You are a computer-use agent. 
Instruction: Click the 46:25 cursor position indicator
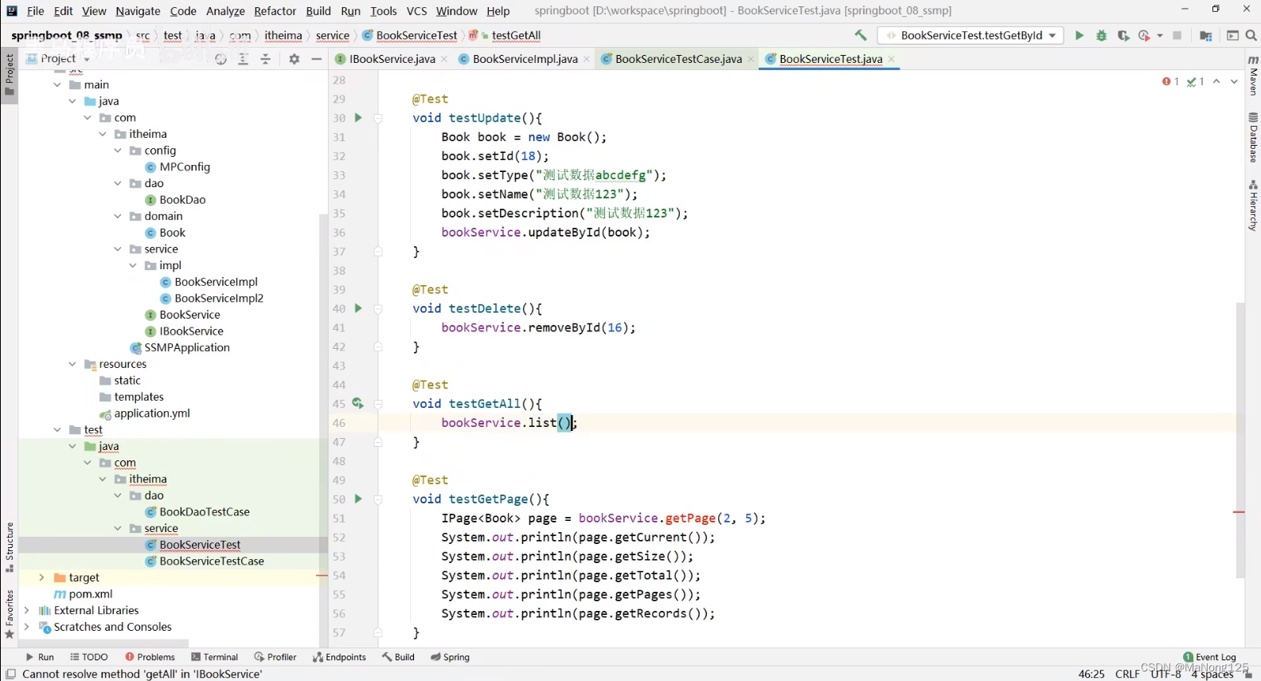[1091, 674]
